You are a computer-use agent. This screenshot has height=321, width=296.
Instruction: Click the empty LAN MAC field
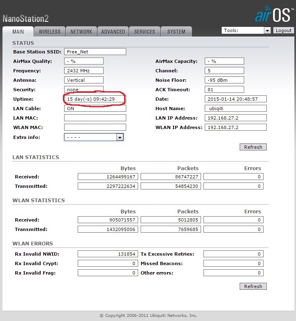[95, 118]
